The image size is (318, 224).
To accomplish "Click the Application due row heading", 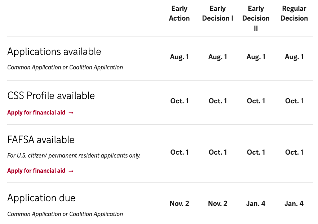I will point(41,198).
